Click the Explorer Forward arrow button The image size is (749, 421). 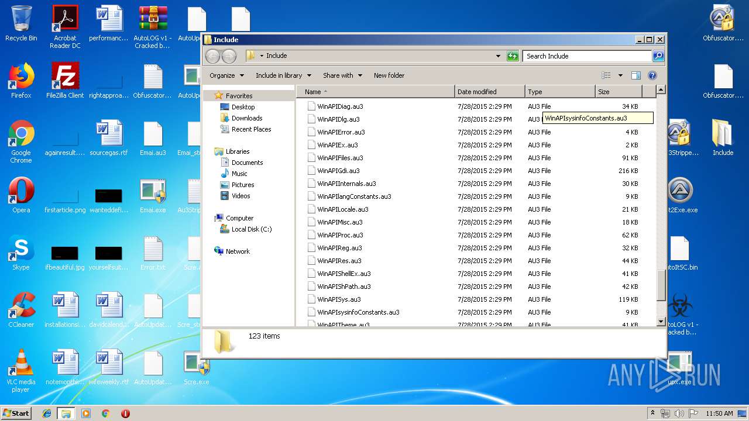click(x=229, y=56)
